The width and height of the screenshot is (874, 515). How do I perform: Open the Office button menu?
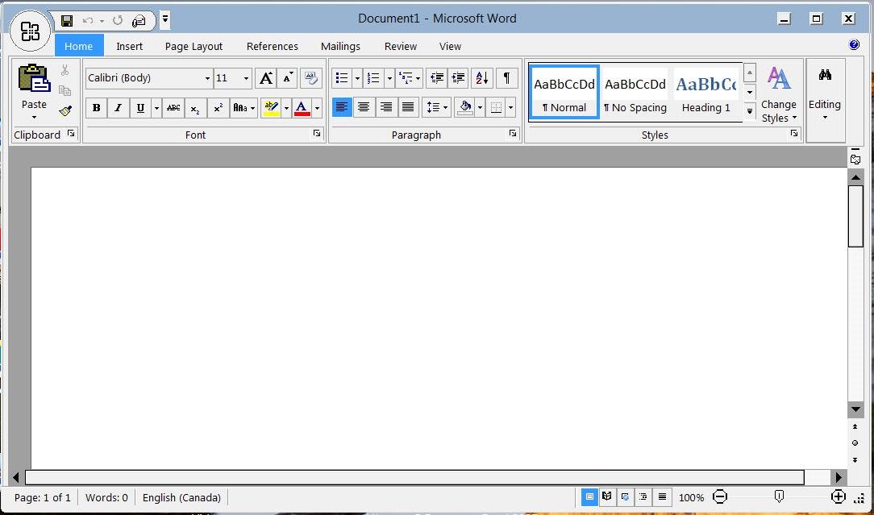pos(30,31)
